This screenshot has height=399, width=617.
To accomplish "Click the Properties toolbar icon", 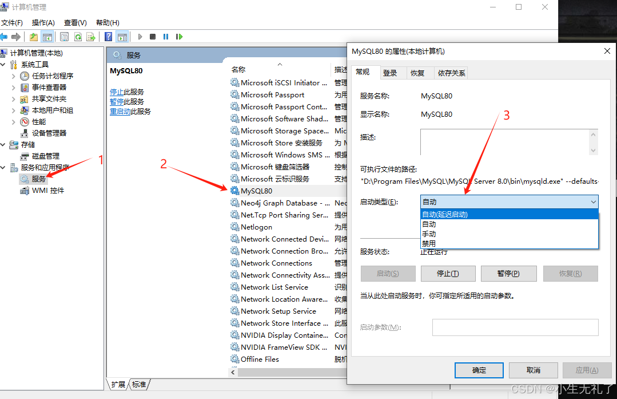I will click(x=64, y=37).
